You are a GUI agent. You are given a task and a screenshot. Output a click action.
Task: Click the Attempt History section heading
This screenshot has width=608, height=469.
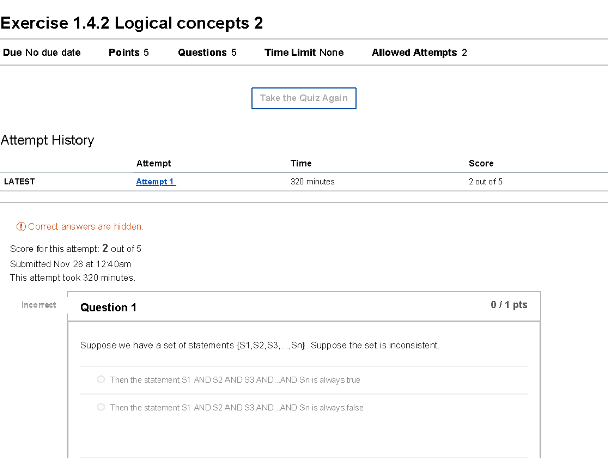pos(47,140)
